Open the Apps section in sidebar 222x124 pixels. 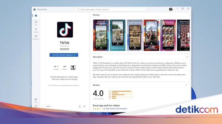36,23
